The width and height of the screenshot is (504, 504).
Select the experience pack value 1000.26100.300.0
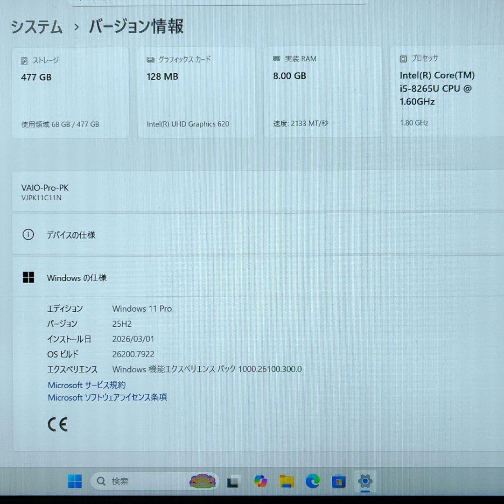[x=270, y=369]
